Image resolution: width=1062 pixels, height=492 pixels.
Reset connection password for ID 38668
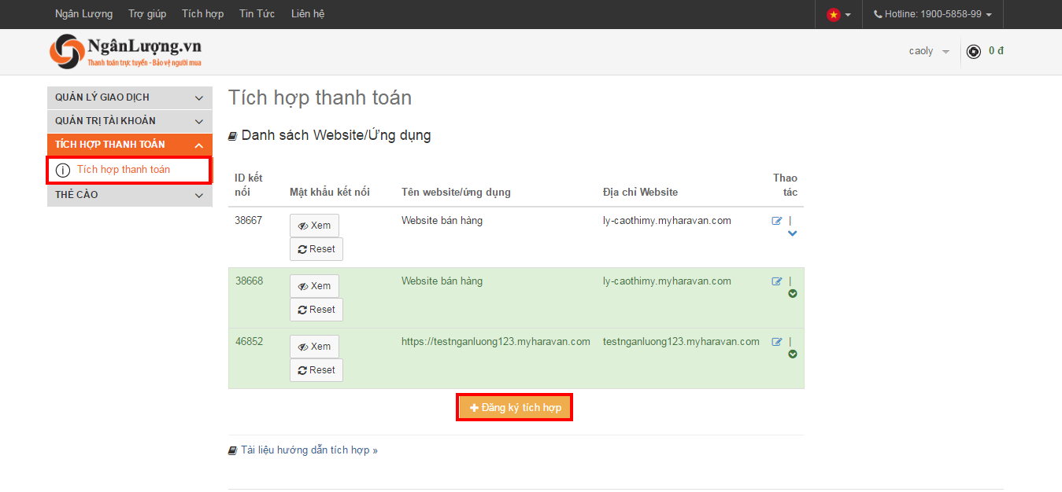click(316, 310)
